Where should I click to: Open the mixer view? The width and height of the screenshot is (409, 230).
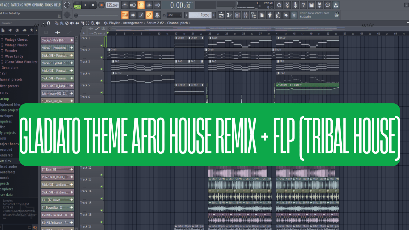point(245,15)
